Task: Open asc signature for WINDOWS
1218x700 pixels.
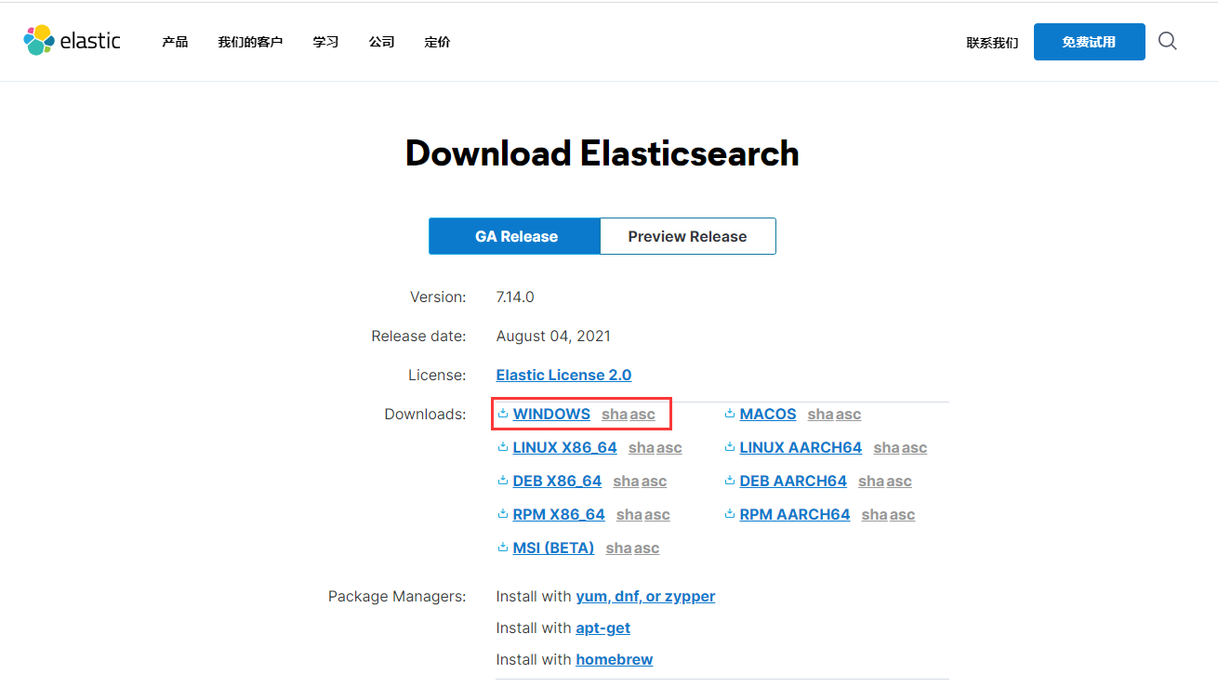Action: (642, 415)
